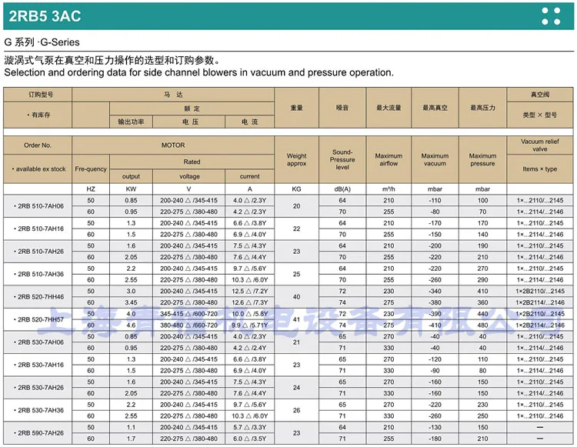Click the 'Weight approx' column header
Image resolution: width=577 pixels, height=447 pixels.
coord(297,160)
